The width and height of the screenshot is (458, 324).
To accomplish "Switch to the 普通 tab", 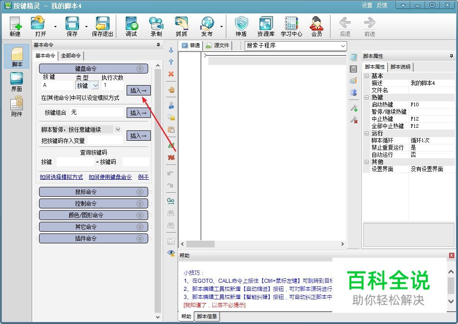I will point(191,46).
